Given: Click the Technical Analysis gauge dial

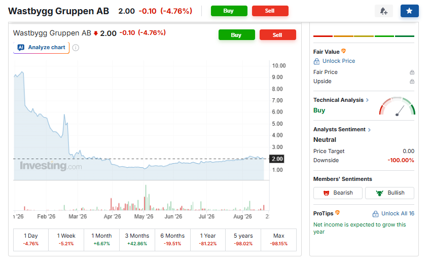Looking at the screenshot, I should (x=397, y=106).
